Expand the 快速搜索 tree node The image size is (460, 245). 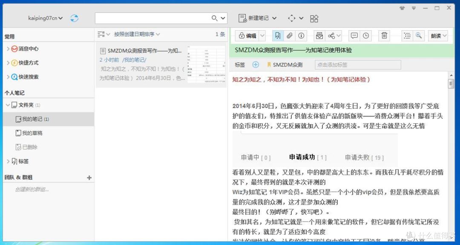8,77
